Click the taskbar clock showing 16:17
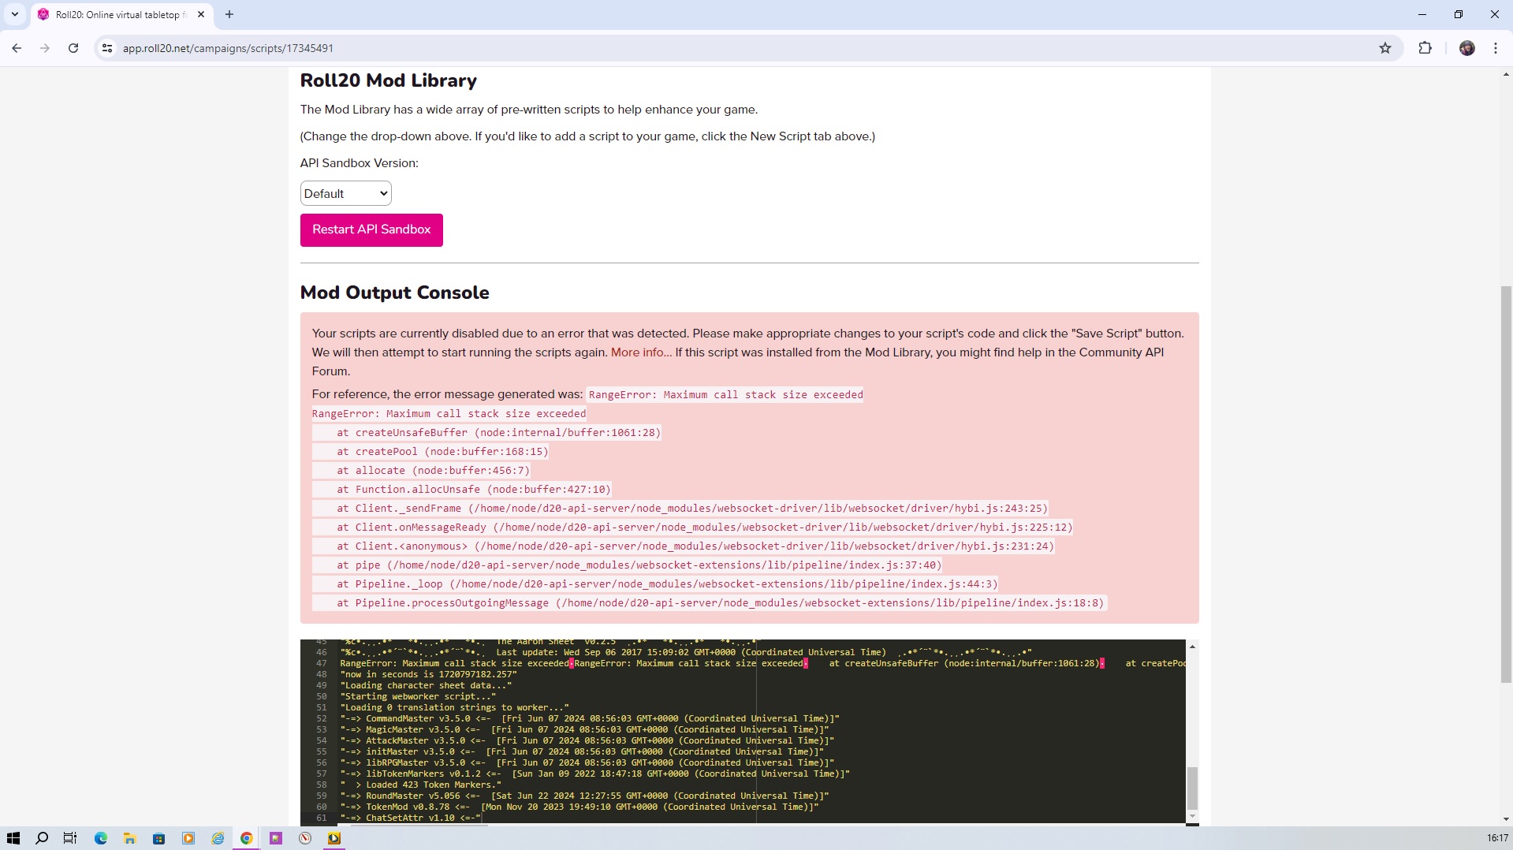Screen dimensions: 1513x850 (1497, 838)
